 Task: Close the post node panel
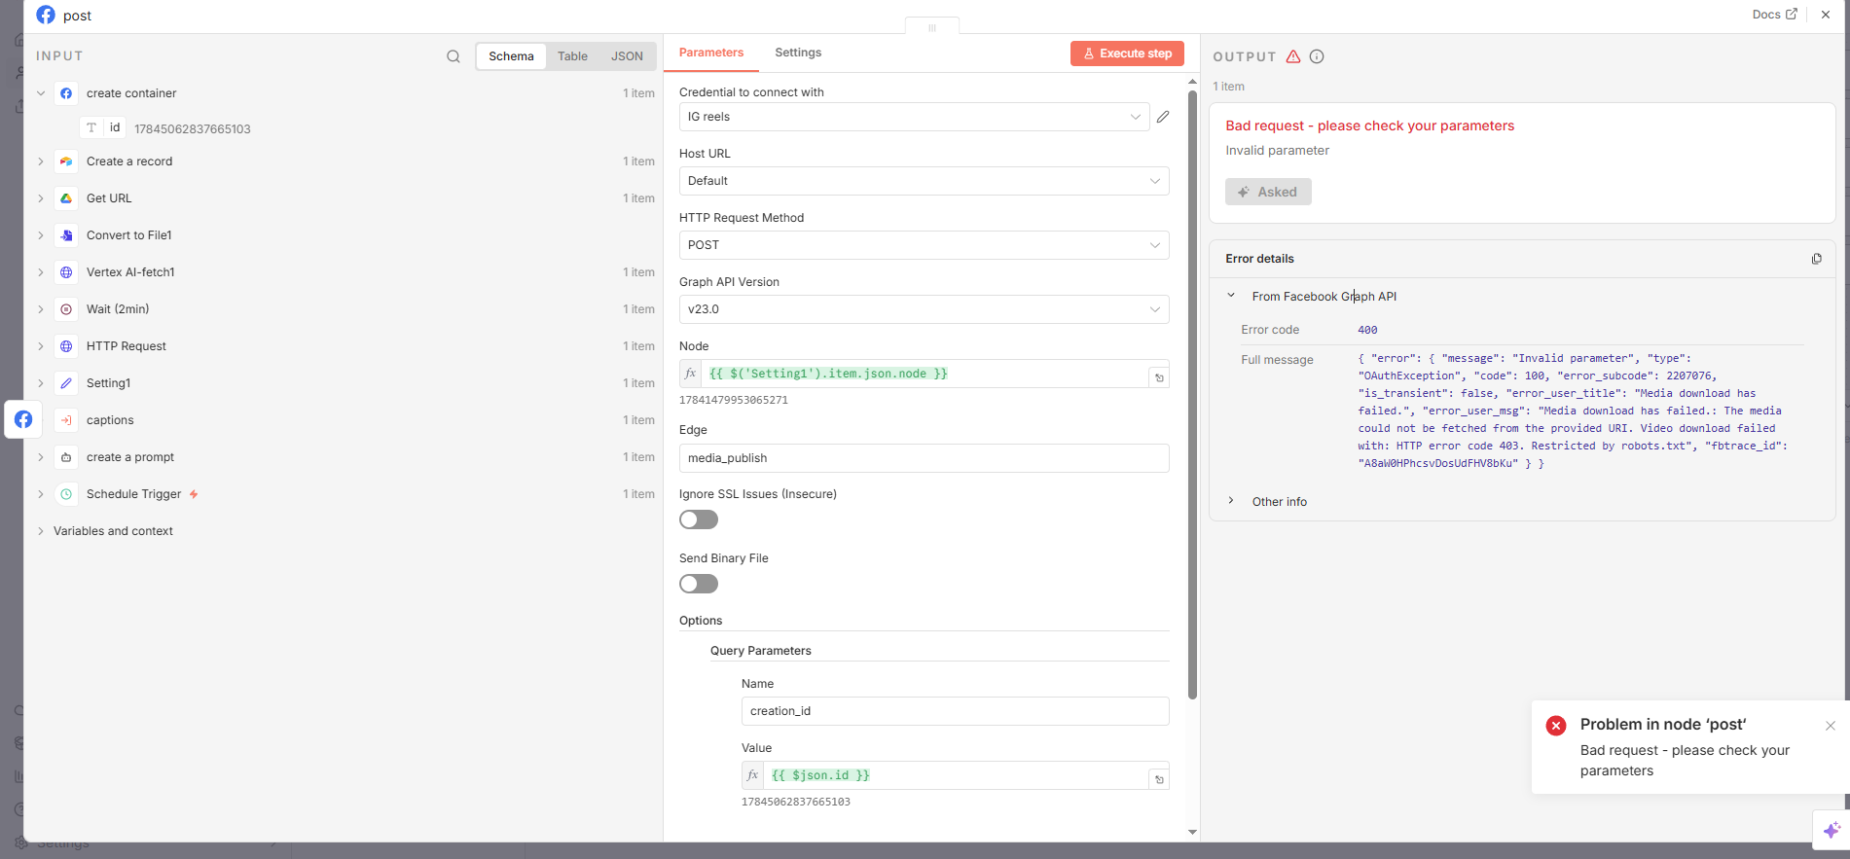tap(1826, 15)
